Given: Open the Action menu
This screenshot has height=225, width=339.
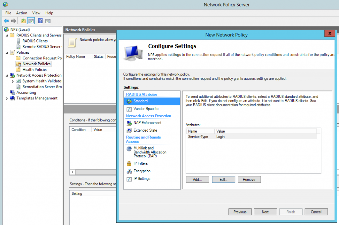Looking at the screenshot, I should (x=22, y=13).
